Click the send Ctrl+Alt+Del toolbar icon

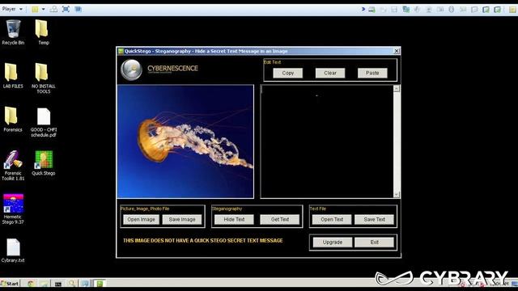pos(53,9)
